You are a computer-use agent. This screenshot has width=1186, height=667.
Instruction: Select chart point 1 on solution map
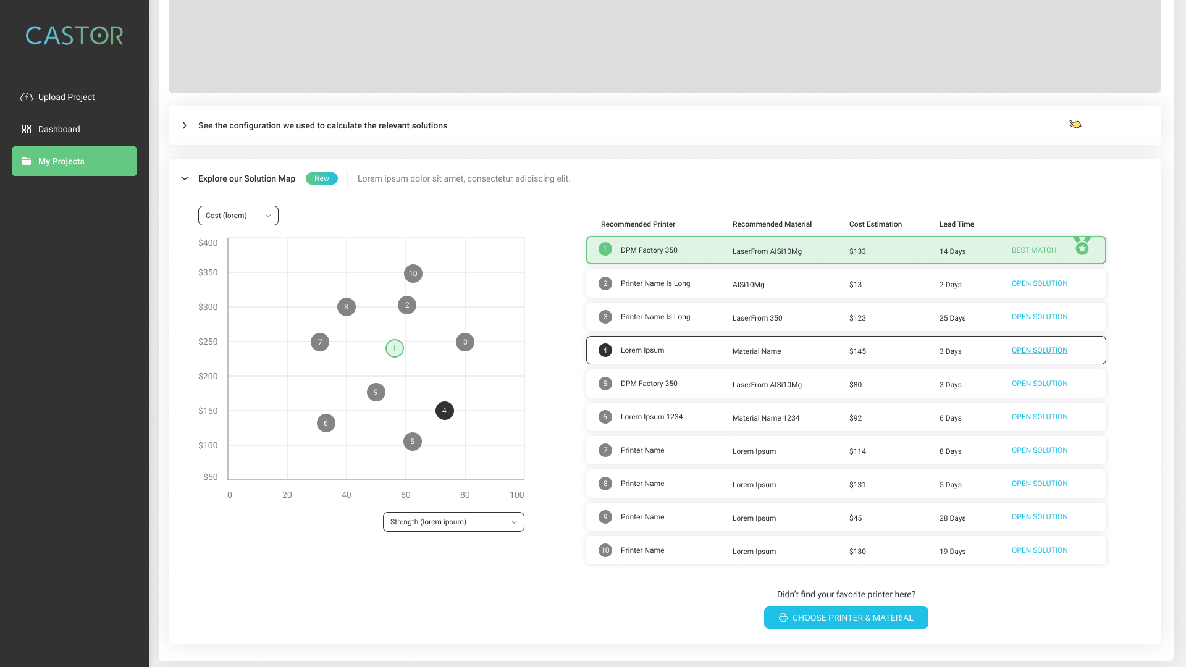pyautogui.click(x=395, y=348)
